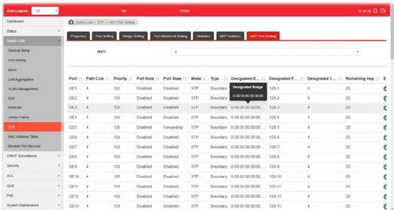Sort table by Path Cost arrows
394x210 pixels.
click(107, 79)
